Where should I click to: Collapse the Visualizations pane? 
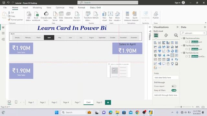coord(178,27)
